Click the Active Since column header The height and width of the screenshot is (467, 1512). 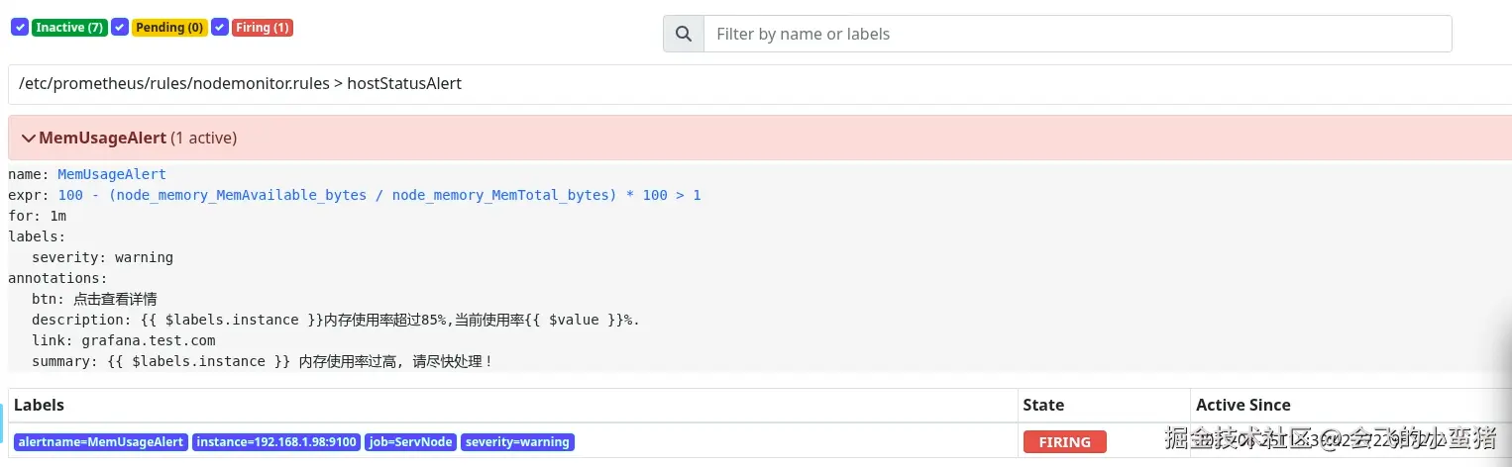[x=1243, y=405]
